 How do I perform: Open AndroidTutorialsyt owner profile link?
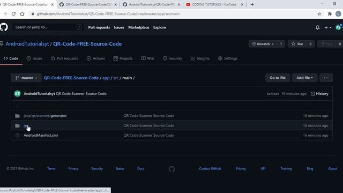27,44
